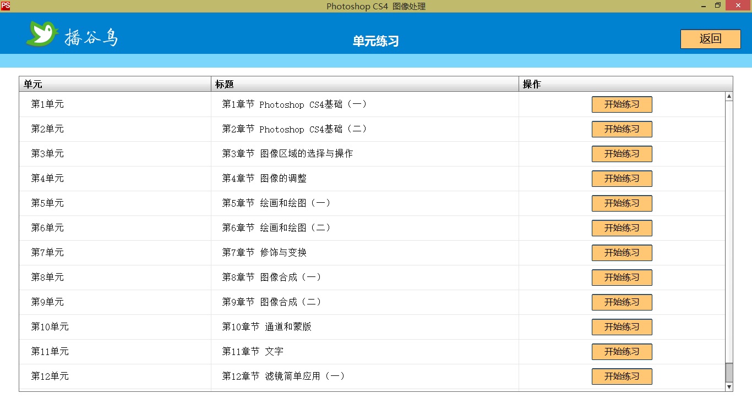Click 开始练习 for 第4章节 图像的调整

point(622,179)
